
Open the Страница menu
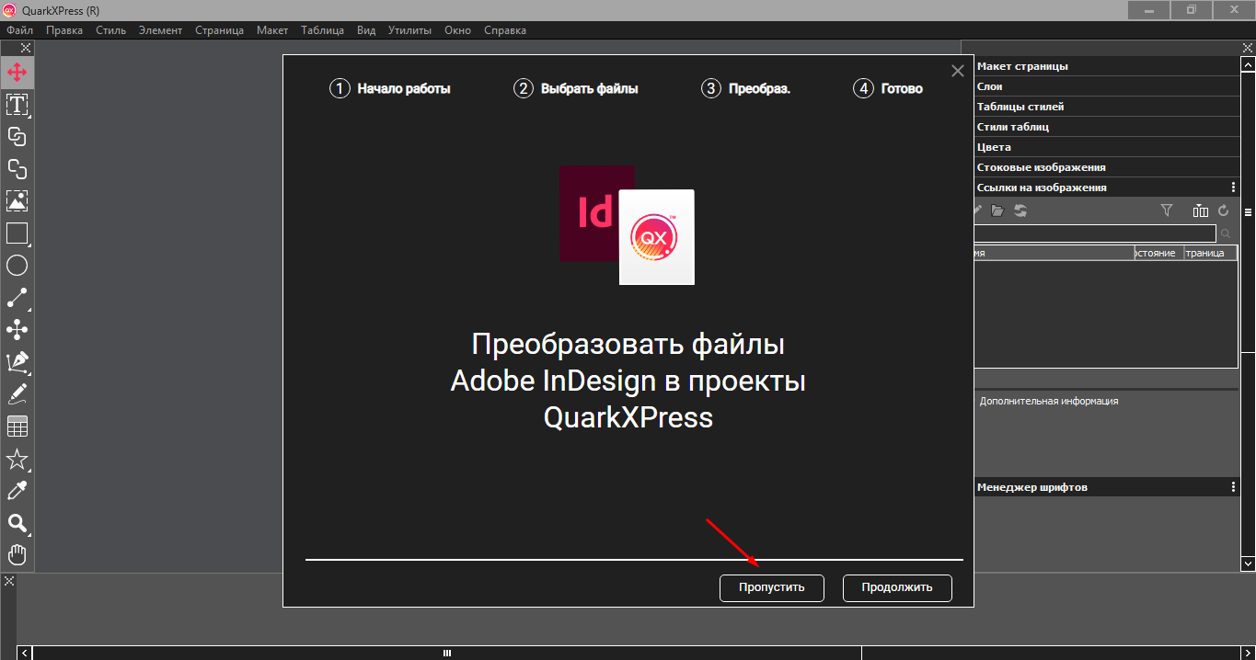click(219, 30)
